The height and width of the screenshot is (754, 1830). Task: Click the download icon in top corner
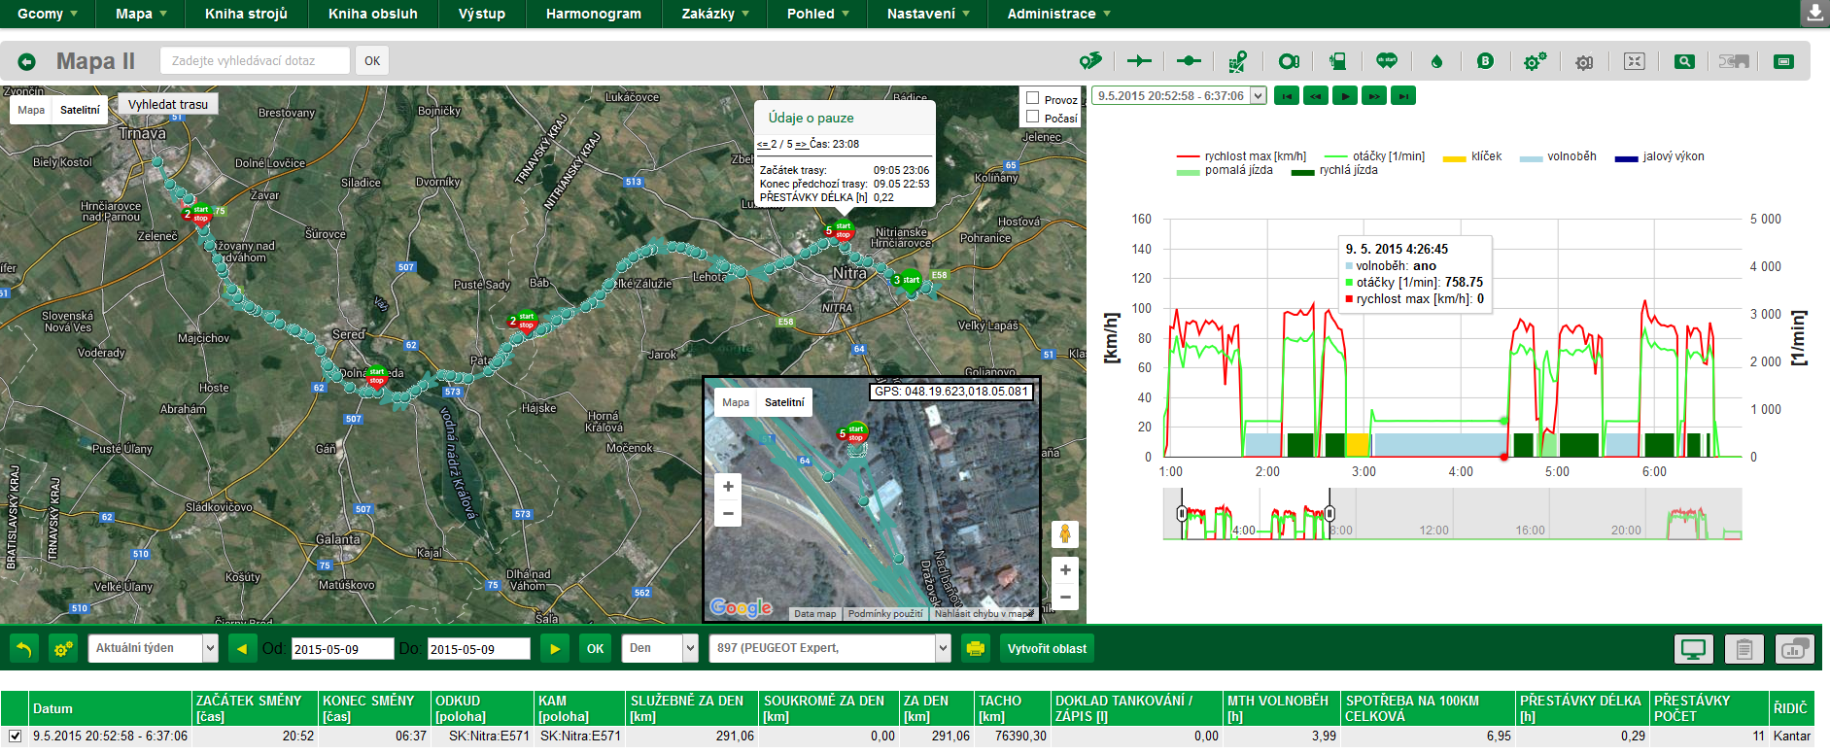[x=1814, y=14]
